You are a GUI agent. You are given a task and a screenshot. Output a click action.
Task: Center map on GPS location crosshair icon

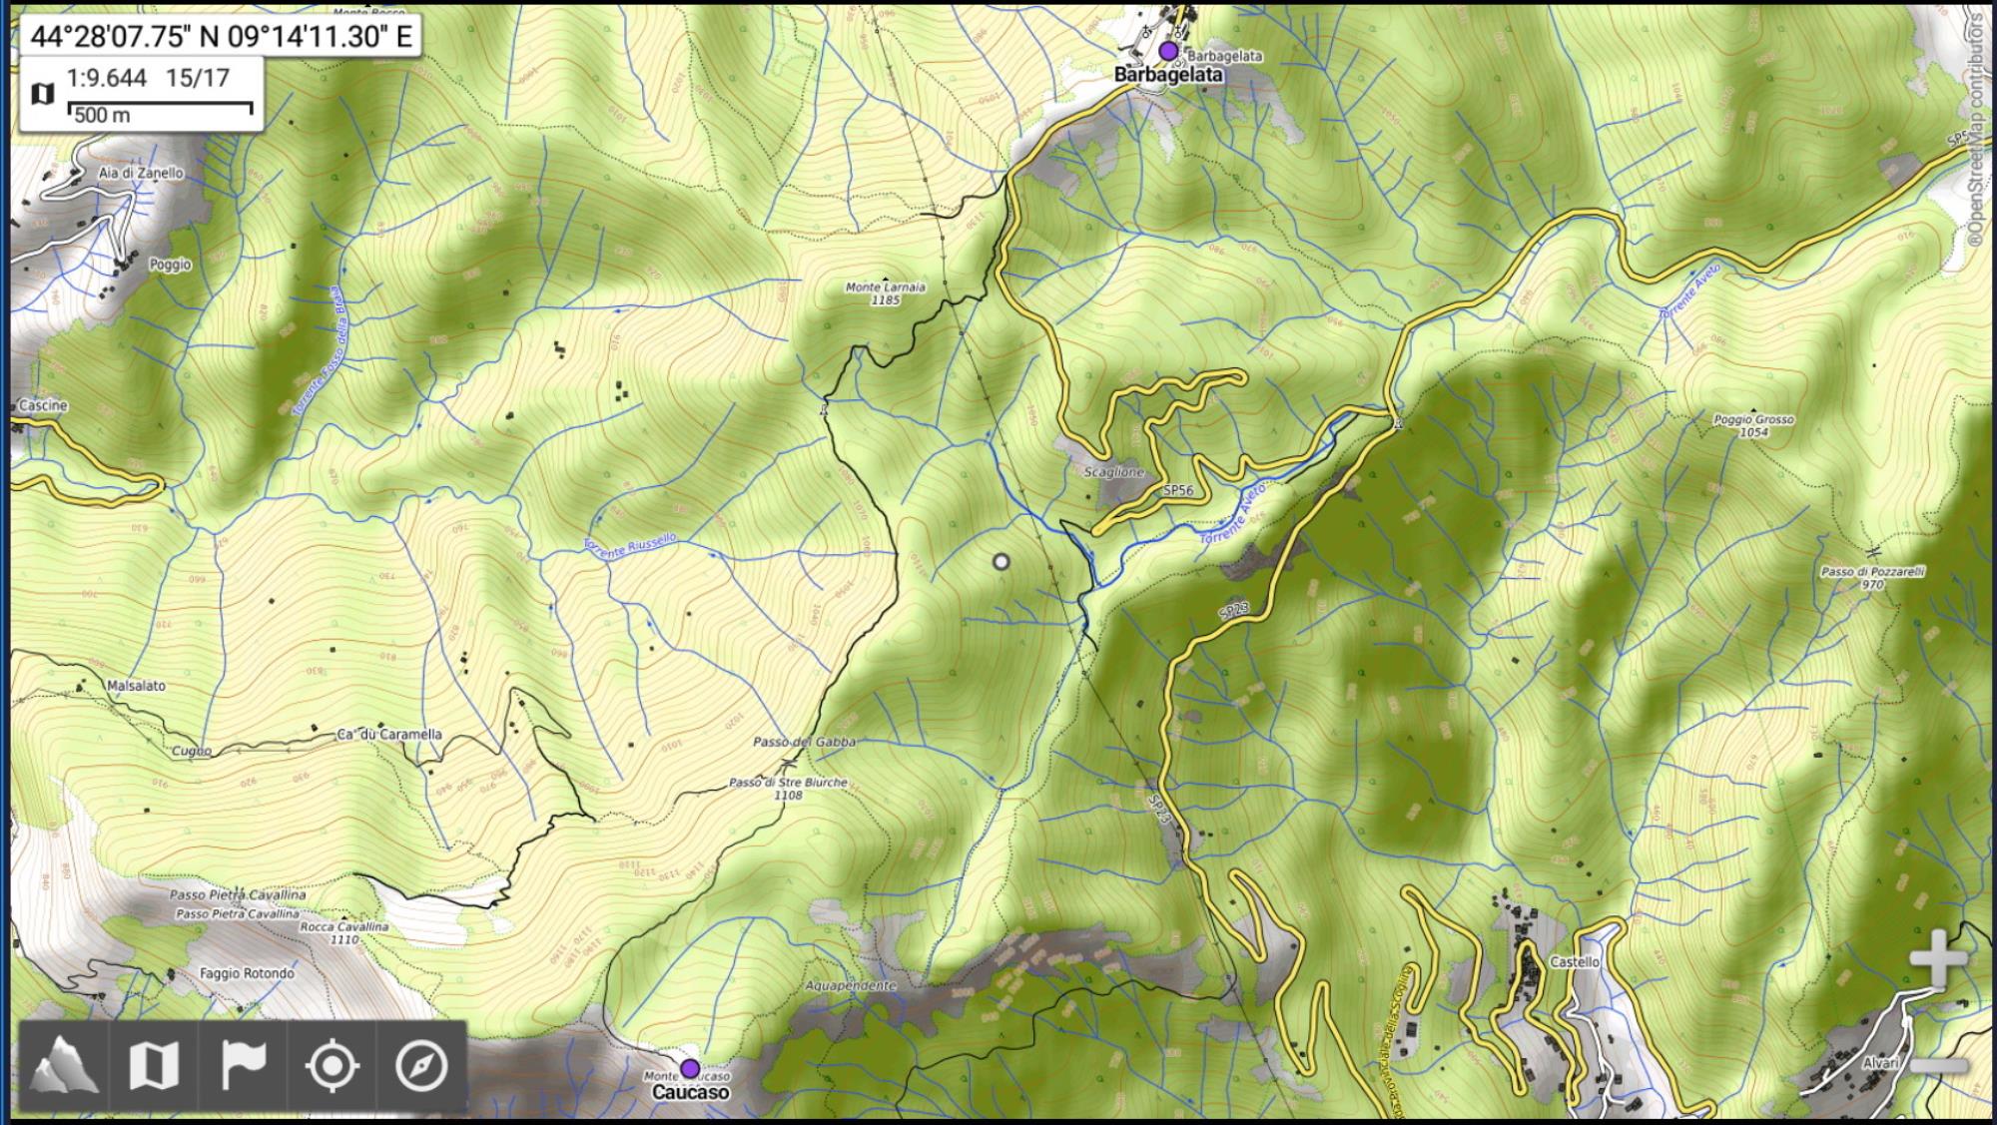pos(332,1066)
